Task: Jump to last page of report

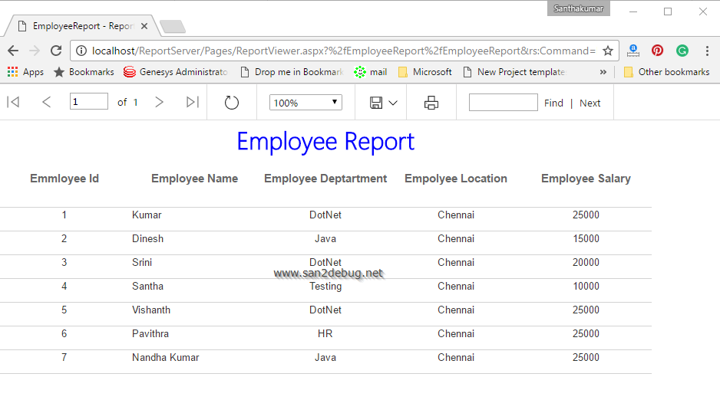Action: pos(193,103)
